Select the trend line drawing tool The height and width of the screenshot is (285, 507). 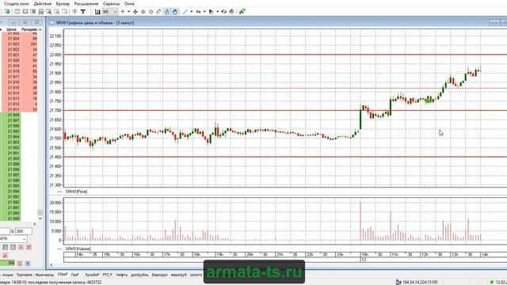185,12
